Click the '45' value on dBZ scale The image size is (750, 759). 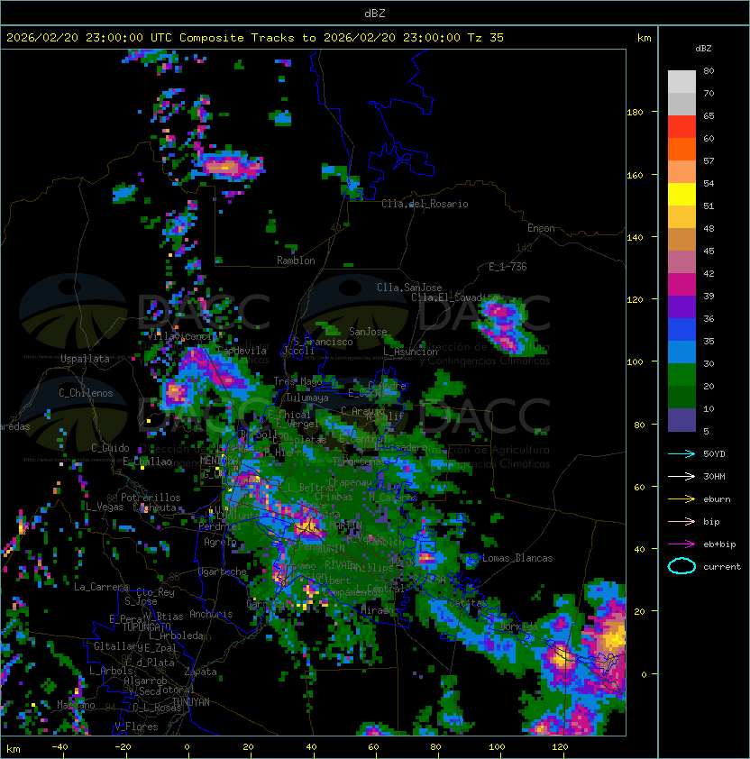pos(709,251)
